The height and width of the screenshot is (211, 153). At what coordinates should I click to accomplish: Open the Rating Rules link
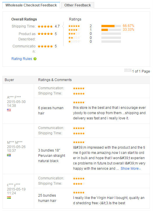click(22, 59)
